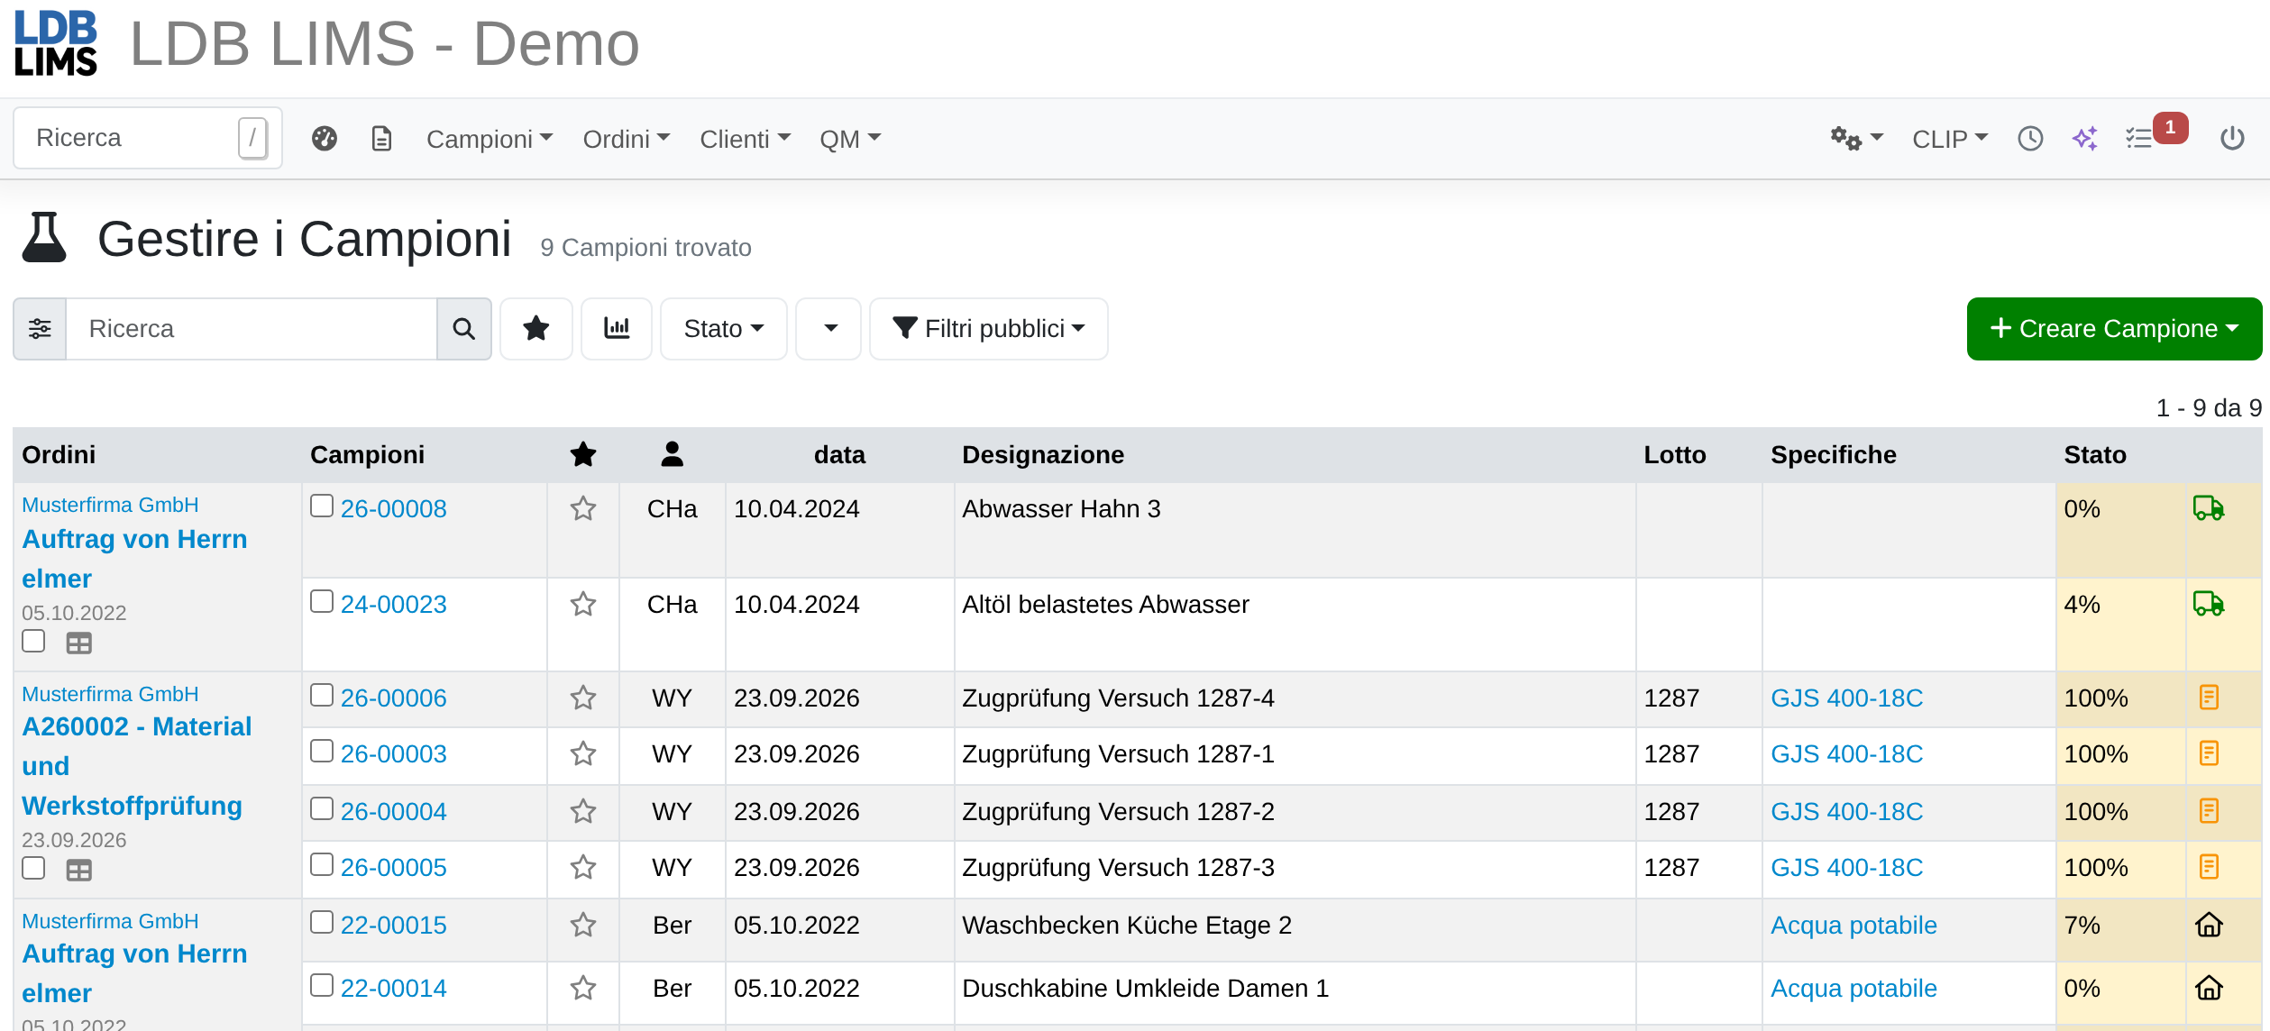Click the LDB LIMS logo
The width and height of the screenshot is (2270, 1031).
click(x=56, y=43)
